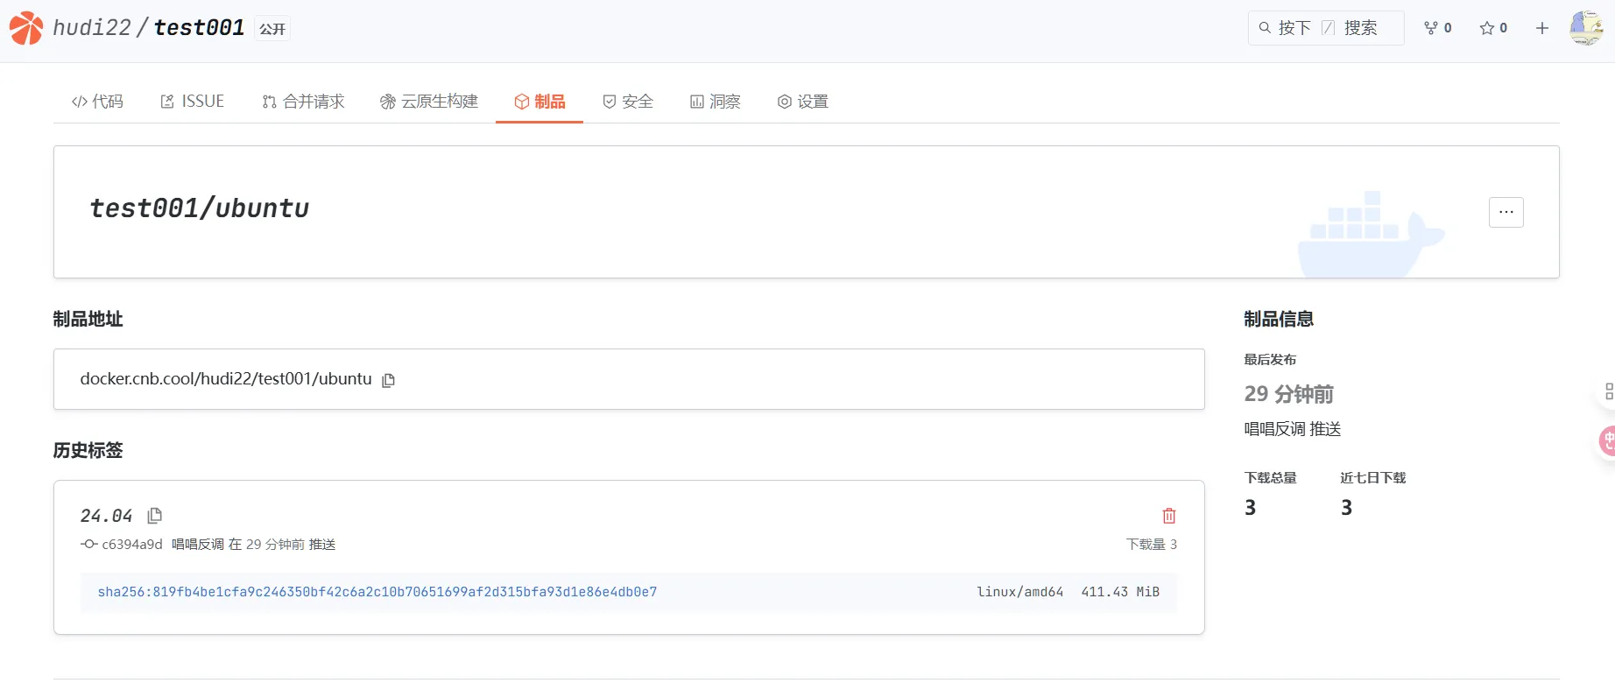Click 唱唱反调 in the tag row

pyautogui.click(x=198, y=545)
